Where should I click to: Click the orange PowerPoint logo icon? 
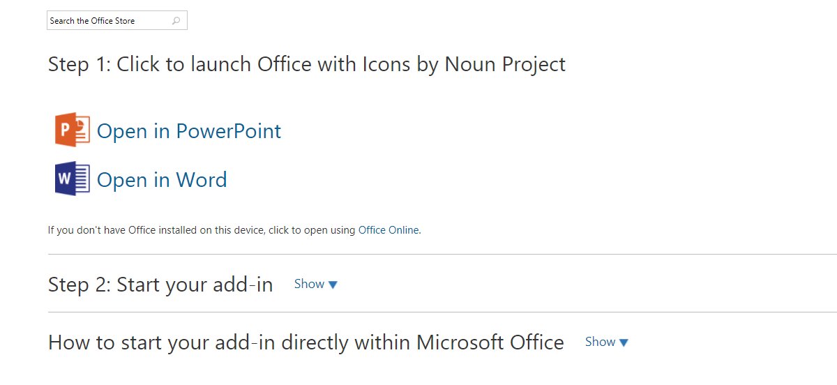[73, 130]
